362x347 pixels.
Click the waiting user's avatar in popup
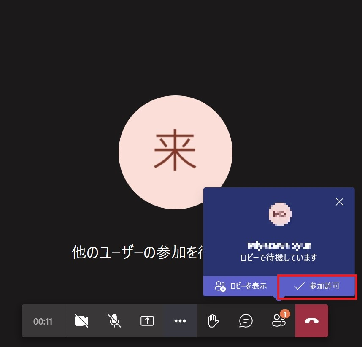point(280,214)
